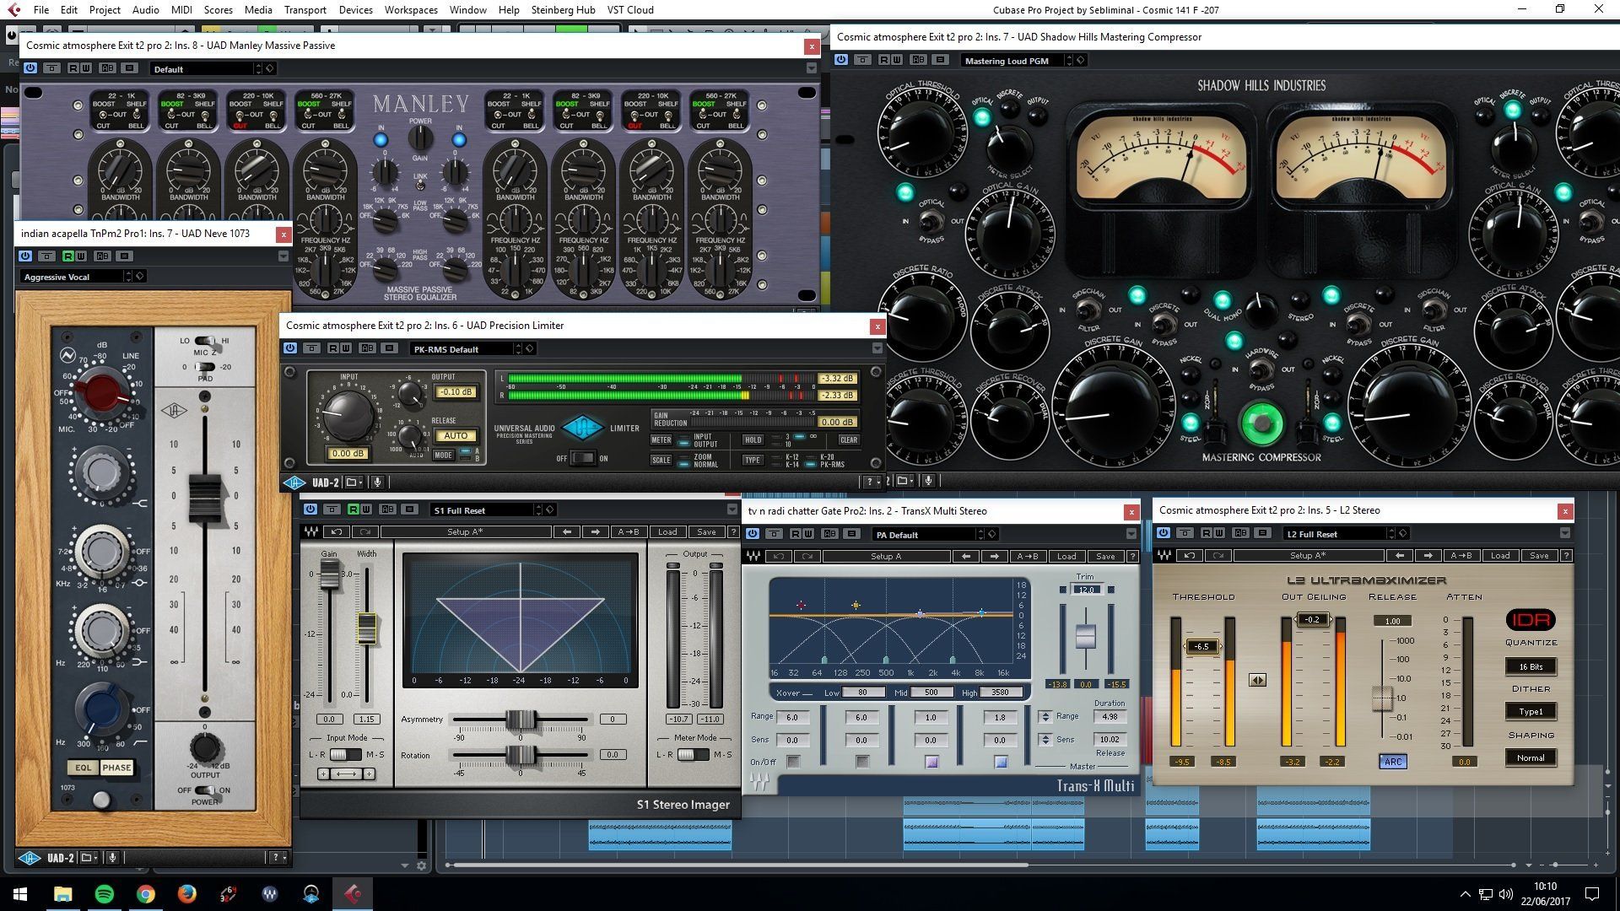
Task: Open File Explorer from the taskbar
Action: tap(63, 893)
